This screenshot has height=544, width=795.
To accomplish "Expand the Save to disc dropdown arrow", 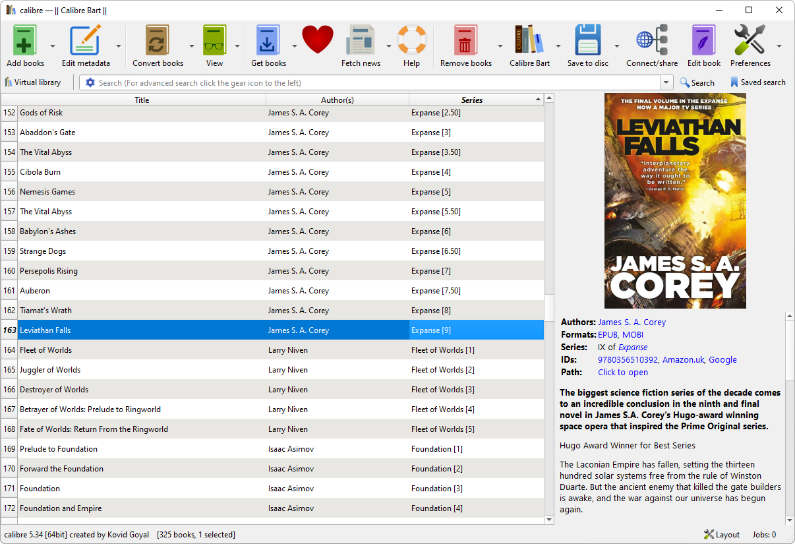I will coord(617,46).
